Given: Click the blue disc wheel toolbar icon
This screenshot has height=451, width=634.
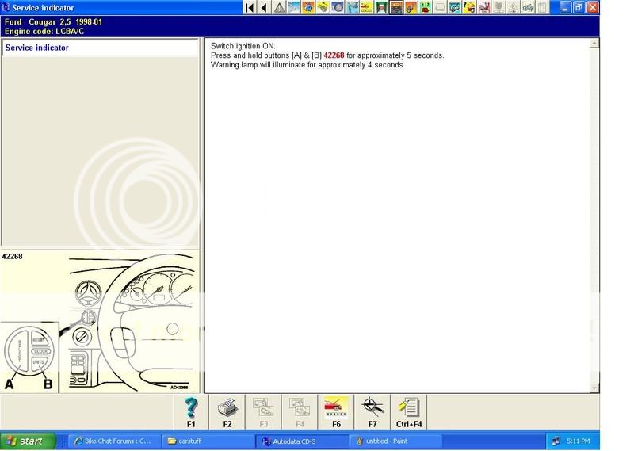Looking at the screenshot, I should (x=338, y=7).
